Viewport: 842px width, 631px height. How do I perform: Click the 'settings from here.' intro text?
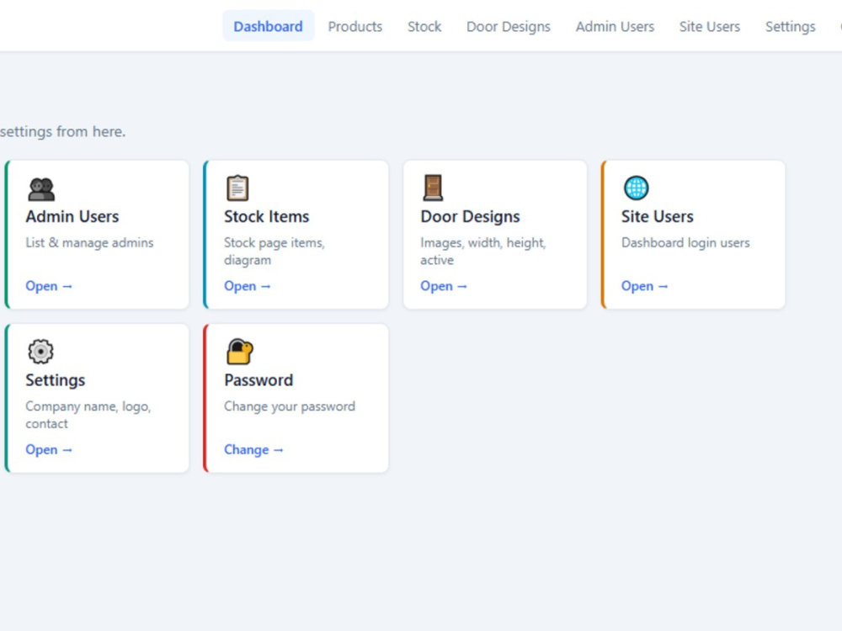click(63, 131)
